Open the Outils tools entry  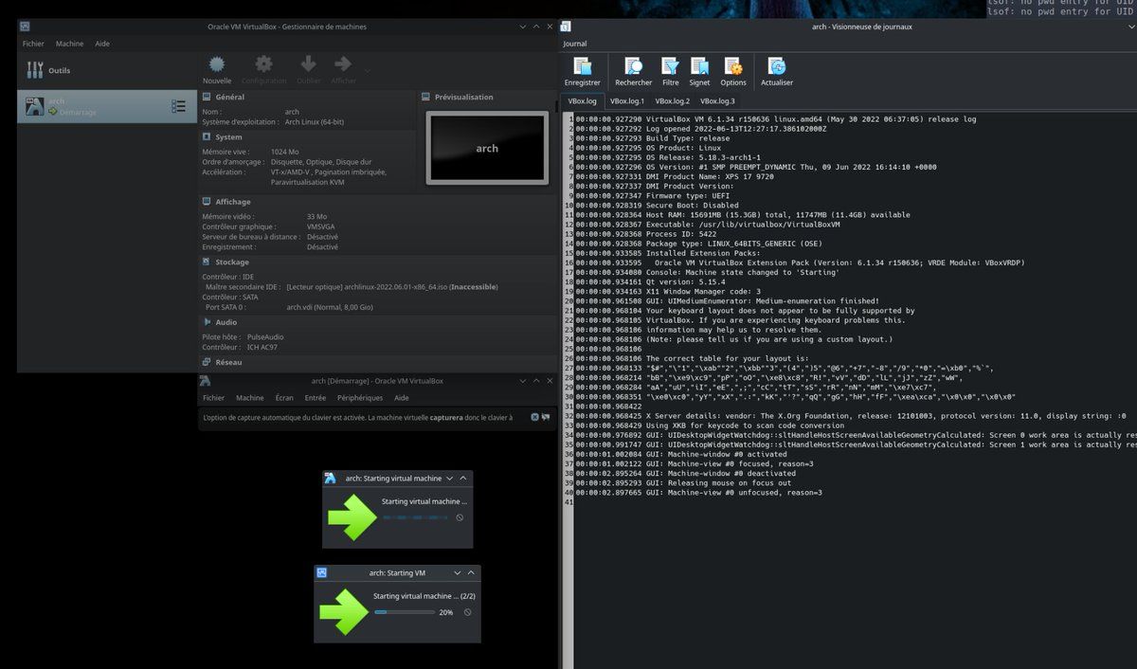pyautogui.click(x=59, y=70)
